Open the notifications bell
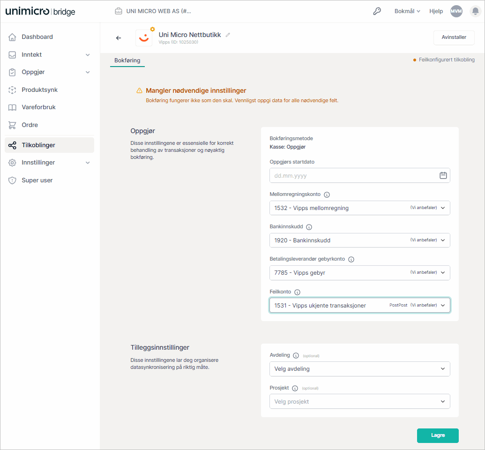The image size is (485, 450). pos(476,11)
